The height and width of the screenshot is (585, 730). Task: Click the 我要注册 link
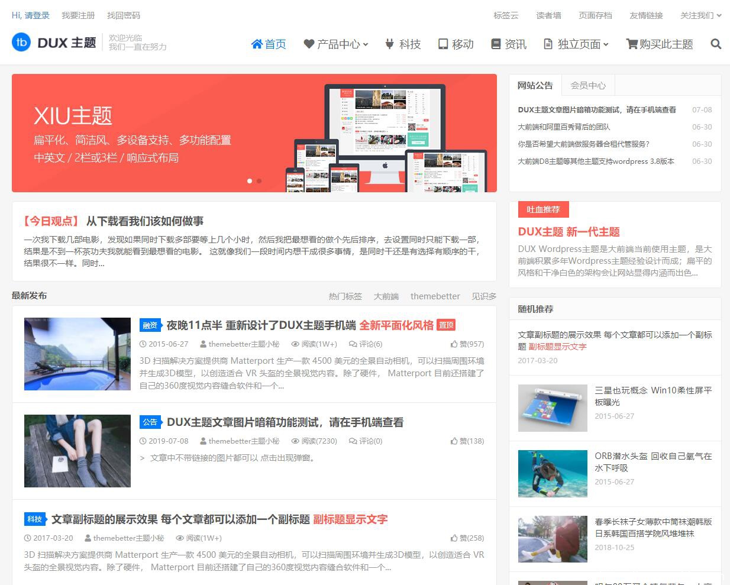click(78, 15)
